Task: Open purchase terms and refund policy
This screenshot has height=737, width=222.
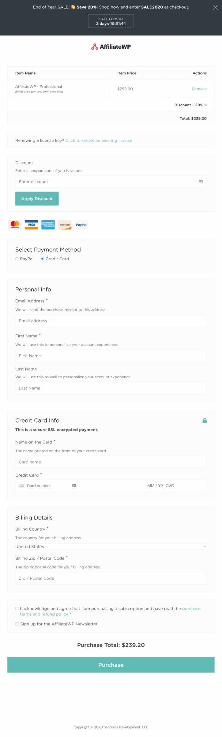Action: pos(110,611)
